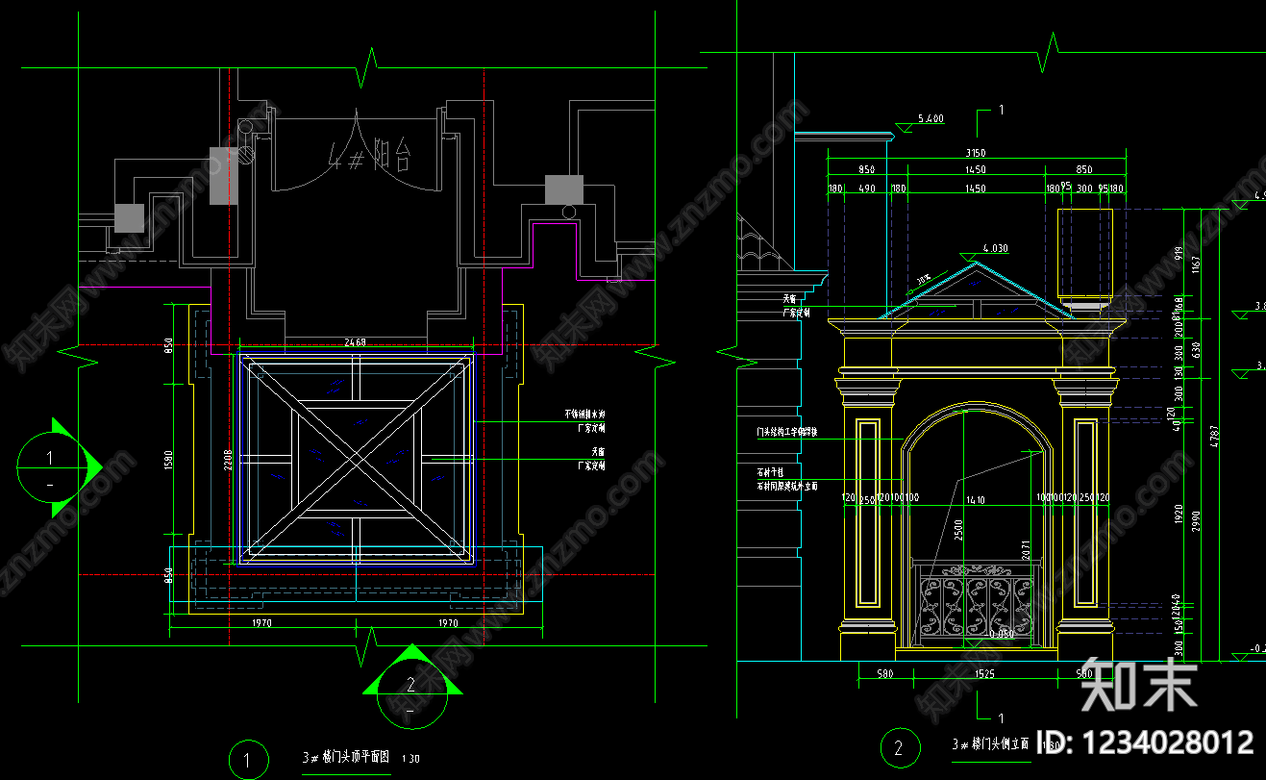Pick the 2071 dimension text

click(x=1028, y=552)
